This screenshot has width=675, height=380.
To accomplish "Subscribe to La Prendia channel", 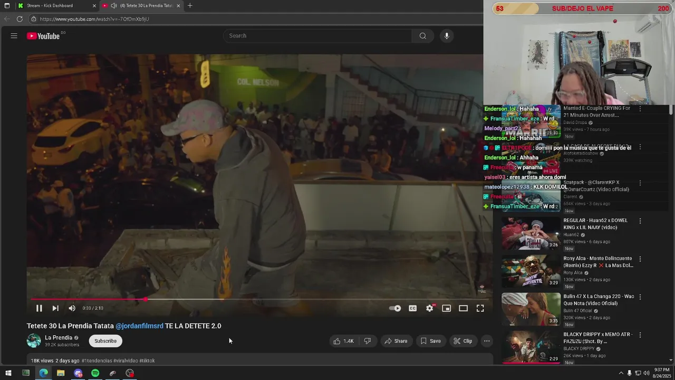I will point(105,341).
